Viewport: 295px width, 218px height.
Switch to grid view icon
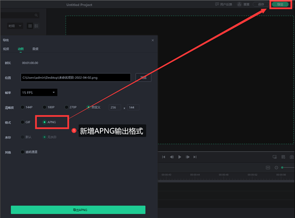[30, 26]
